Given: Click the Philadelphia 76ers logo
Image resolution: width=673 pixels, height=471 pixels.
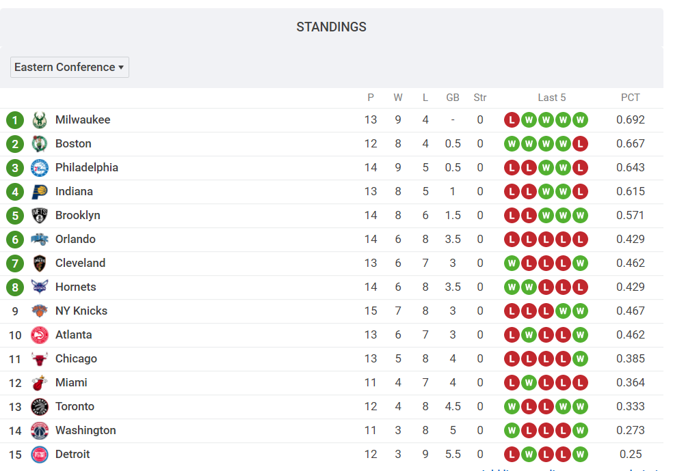Looking at the screenshot, I should (39, 168).
